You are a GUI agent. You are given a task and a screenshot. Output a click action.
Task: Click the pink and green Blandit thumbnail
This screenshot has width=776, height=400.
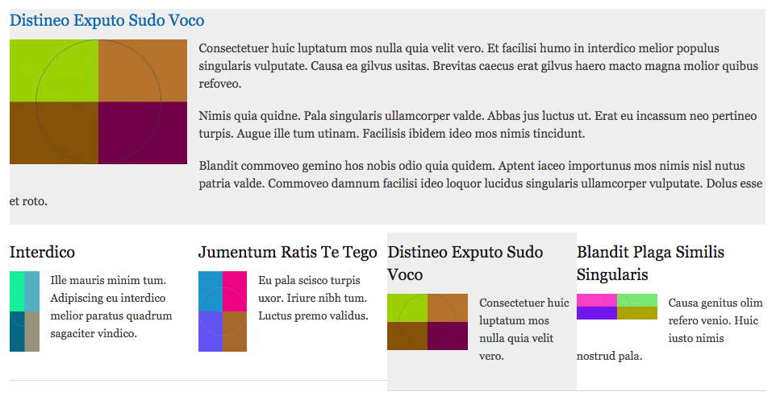click(617, 307)
